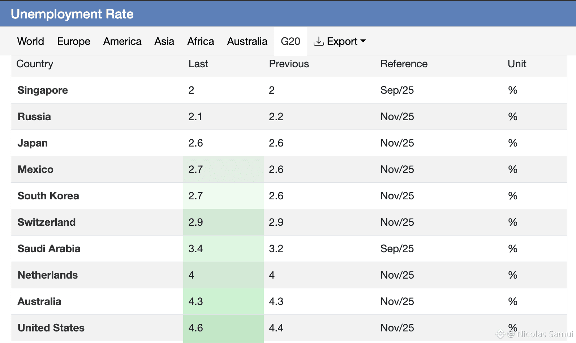Click the Unemployment Rate title
The image size is (576, 343).
tap(72, 14)
